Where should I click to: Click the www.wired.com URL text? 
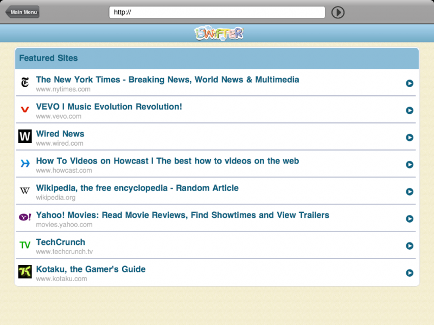click(x=60, y=144)
